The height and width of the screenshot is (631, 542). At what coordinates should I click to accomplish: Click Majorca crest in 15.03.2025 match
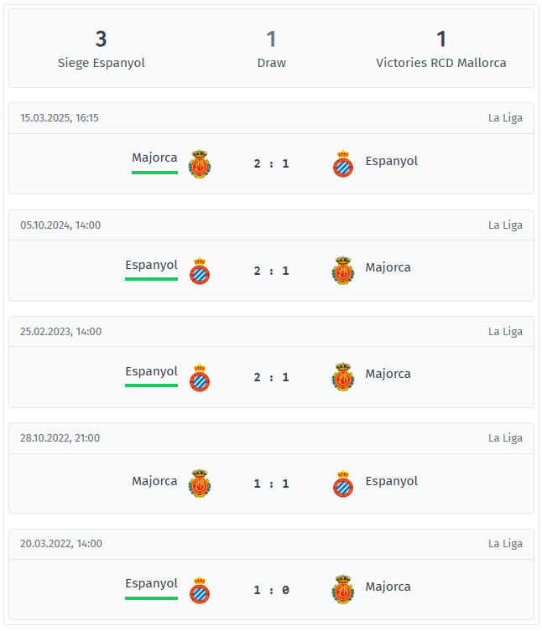tap(200, 163)
